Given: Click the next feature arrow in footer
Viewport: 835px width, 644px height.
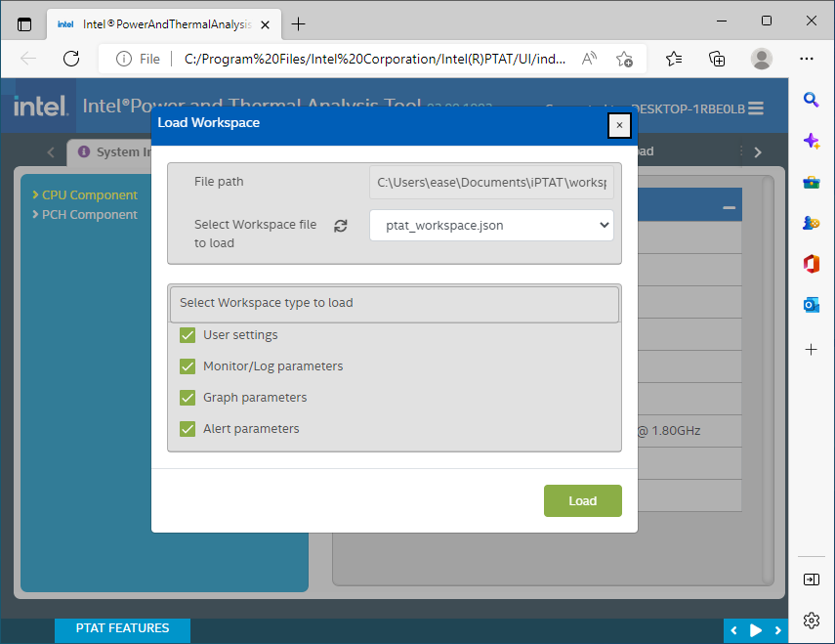Looking at the screenshot, I should (778, 630).
